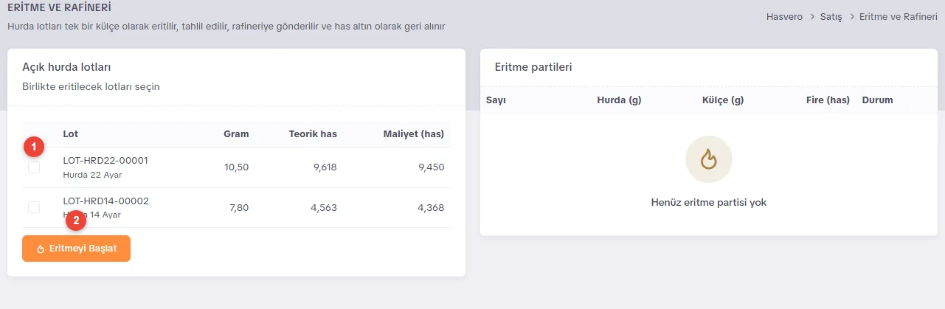Click the Teorik has column header
The image size is (945, 309).
(x=311, y=133)
